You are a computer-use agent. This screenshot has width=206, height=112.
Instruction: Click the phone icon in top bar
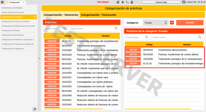click(127, 2)
